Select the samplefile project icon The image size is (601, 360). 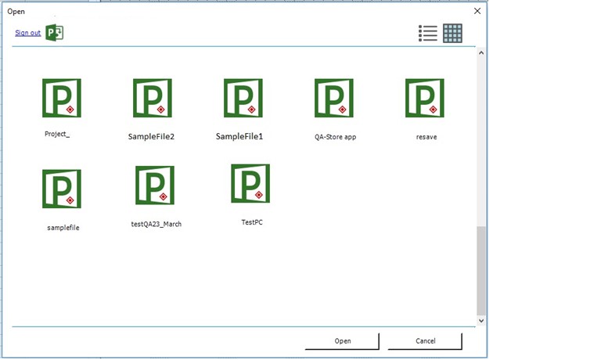[x=62, y=189]
